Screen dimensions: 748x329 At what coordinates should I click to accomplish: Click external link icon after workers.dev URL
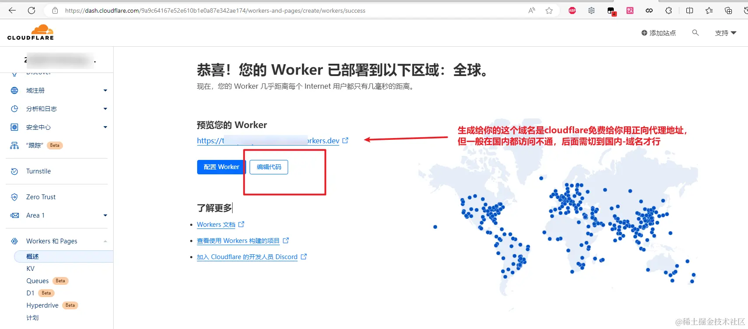point(345,140)
